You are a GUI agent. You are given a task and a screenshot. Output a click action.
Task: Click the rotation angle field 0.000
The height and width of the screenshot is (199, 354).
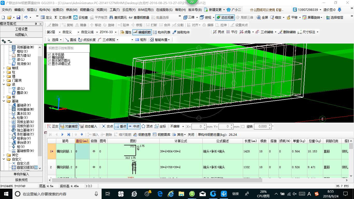(x=263, y=126)
